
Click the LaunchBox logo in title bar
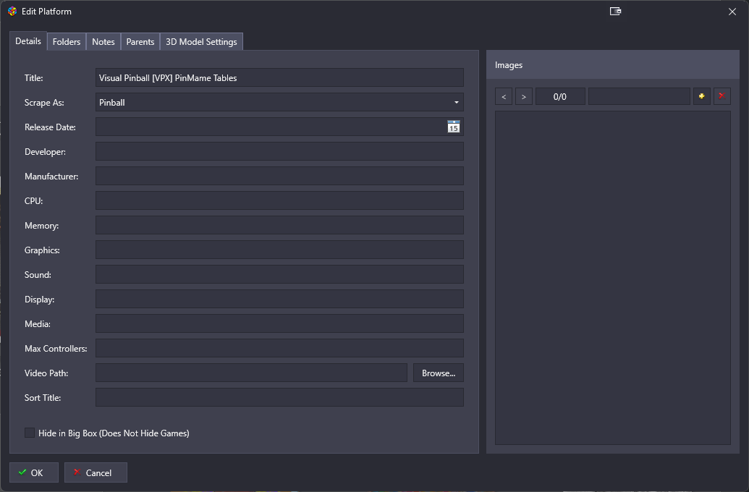[x=12, y=11]
